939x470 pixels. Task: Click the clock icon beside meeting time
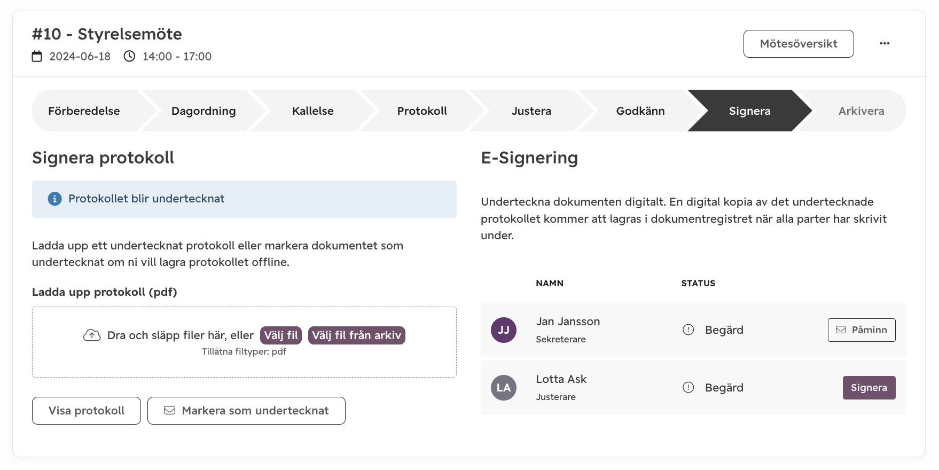[129, 56]
